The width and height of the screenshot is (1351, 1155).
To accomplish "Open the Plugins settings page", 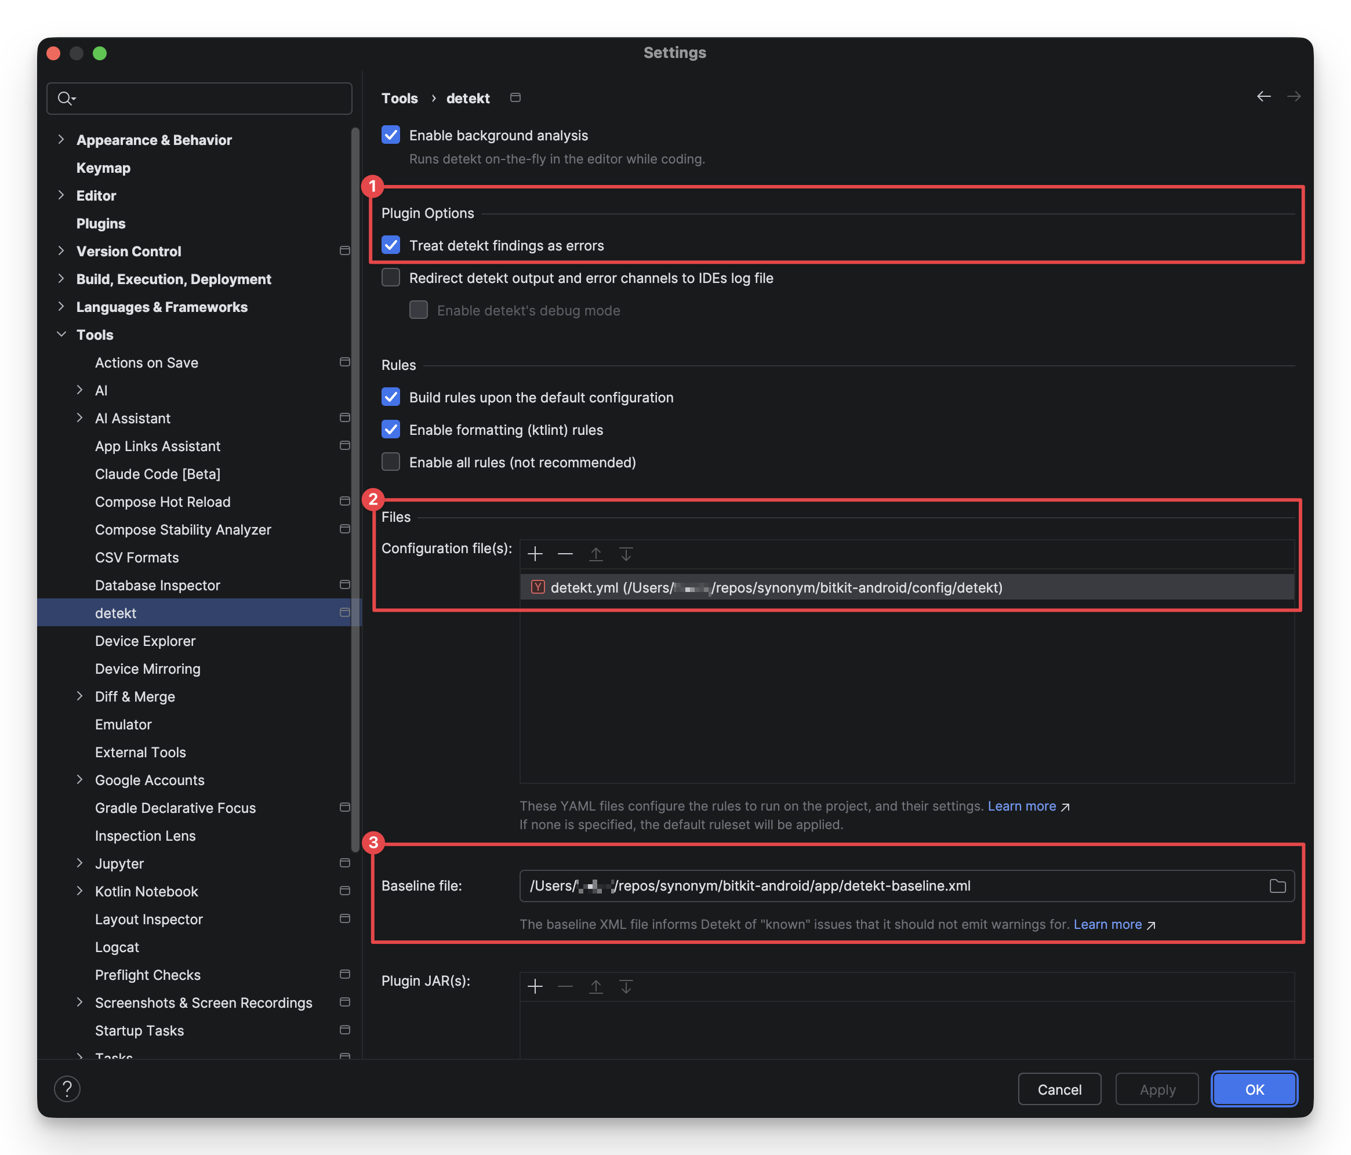I will click(x=100, y=223).
